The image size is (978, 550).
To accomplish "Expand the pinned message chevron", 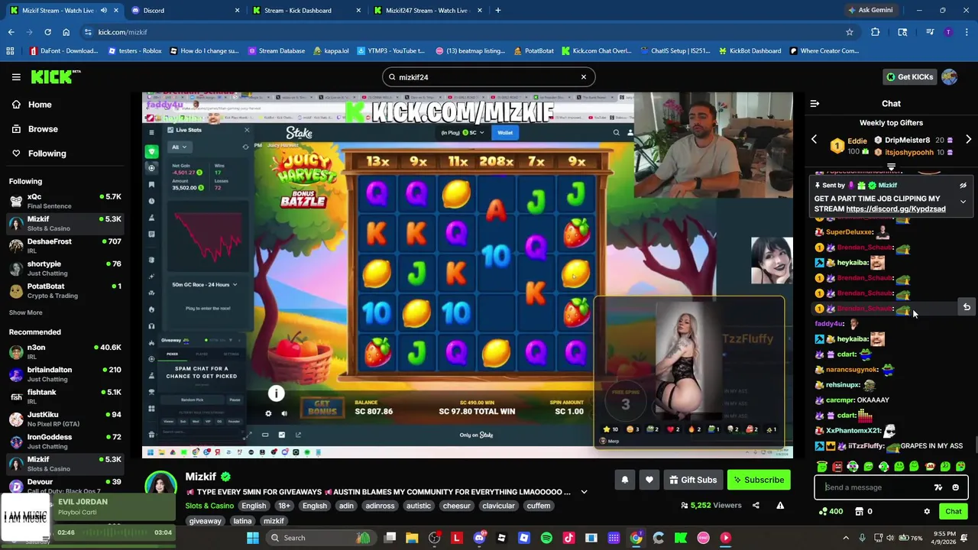I will (963, 202).
